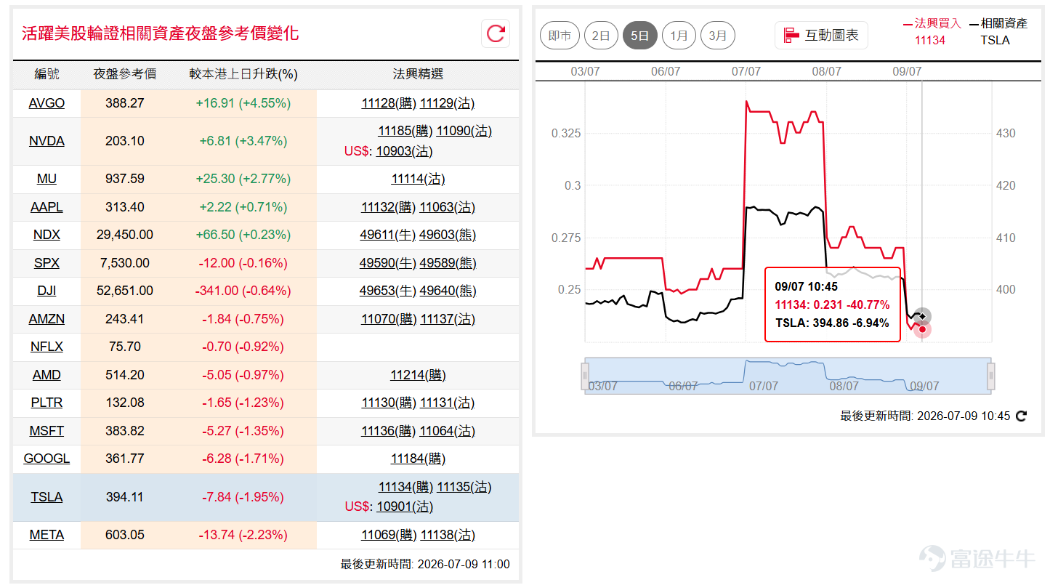Click AVGO change value +16.91 (+4.55%)
The image size is (1050, 585).
243,103
